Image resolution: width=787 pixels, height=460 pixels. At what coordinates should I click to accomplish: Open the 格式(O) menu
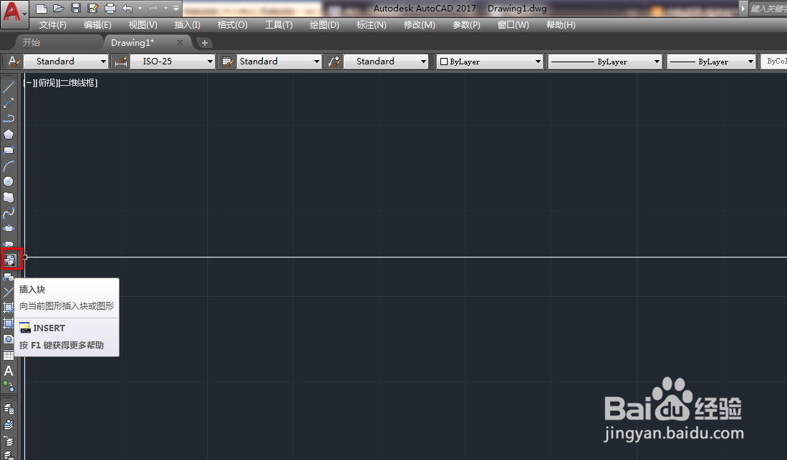pyautogui.click(x=233, y=25)
